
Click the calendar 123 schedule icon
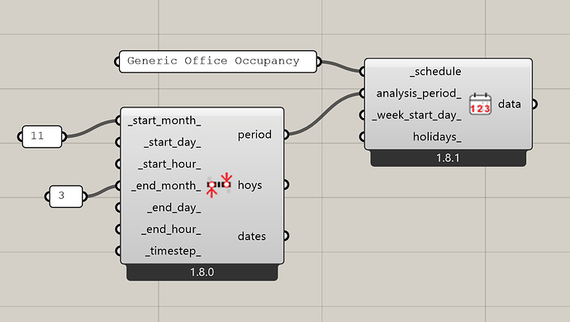click(x=480, y=104)
